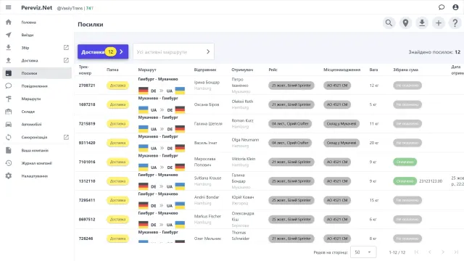This screenshot has width=464, height=261.
Task: Click the Склади warehouse icon
Action: [x=9, y=112]
